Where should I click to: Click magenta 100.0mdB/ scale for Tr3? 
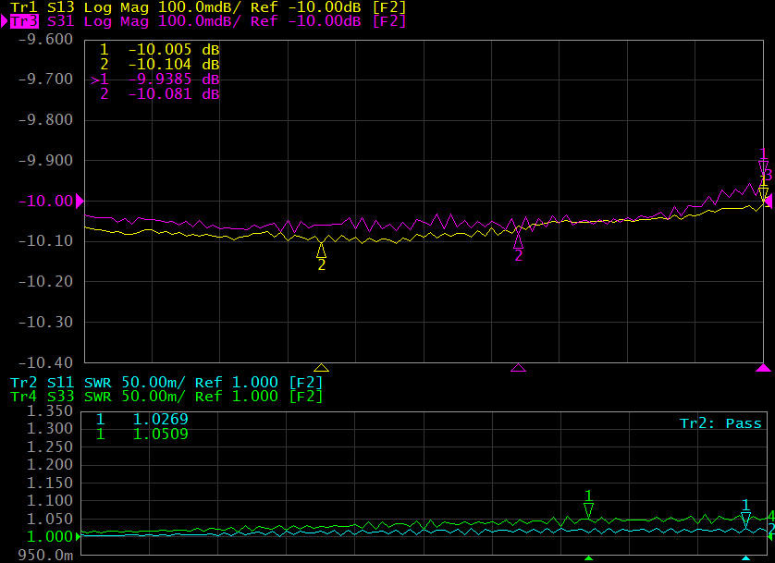pyautogui.click(x=199, y=21)
